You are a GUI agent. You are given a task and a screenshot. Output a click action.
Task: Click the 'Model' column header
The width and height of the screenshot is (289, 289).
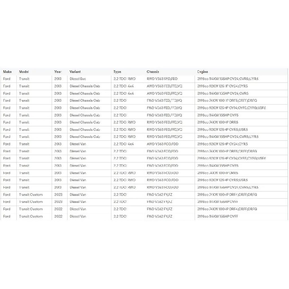click(24, 72)
